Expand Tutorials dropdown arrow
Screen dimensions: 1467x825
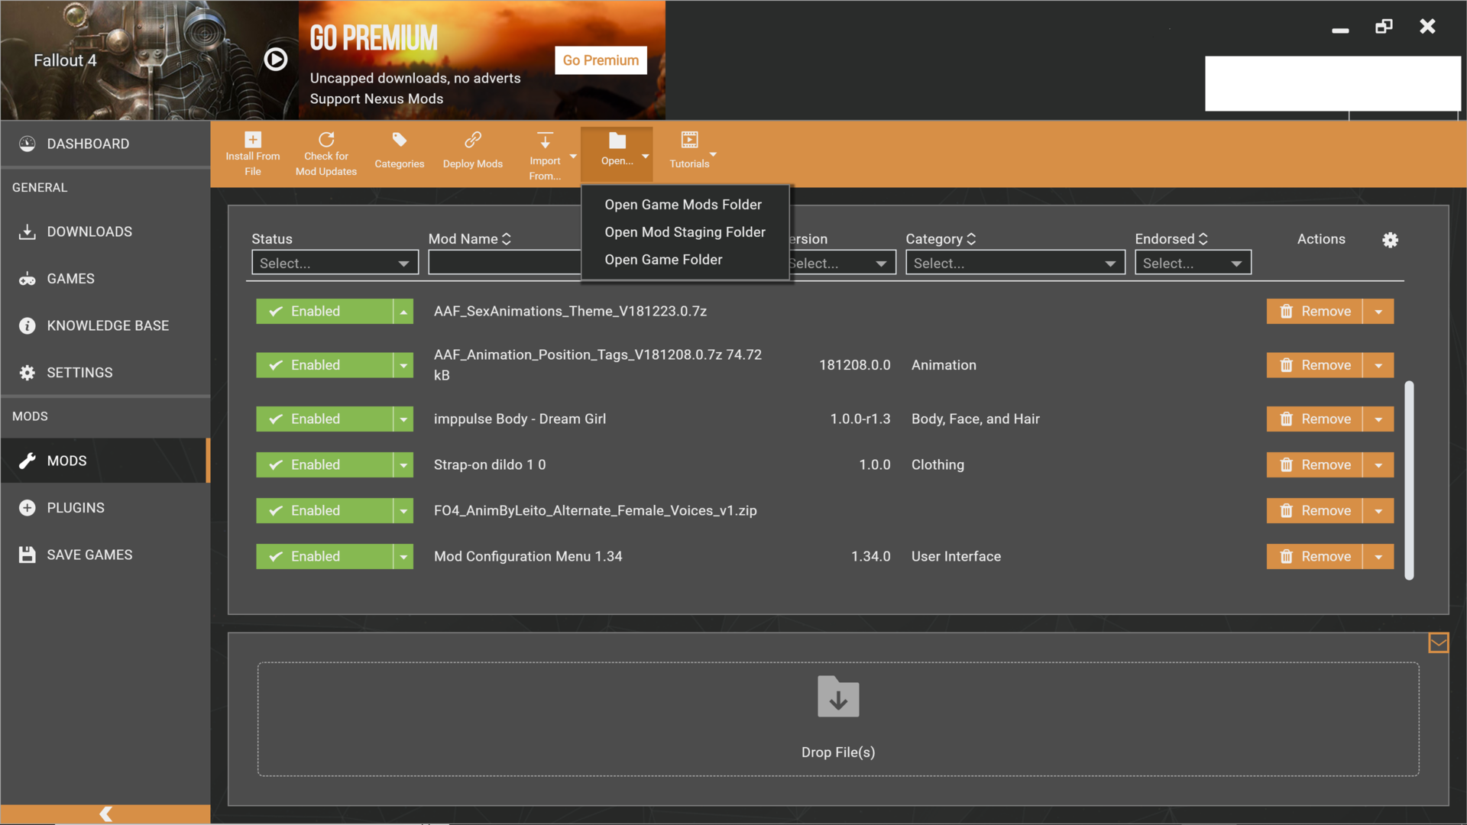click(x=713, y=154)
